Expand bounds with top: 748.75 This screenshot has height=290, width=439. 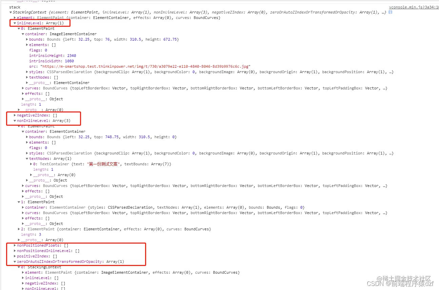27,137
